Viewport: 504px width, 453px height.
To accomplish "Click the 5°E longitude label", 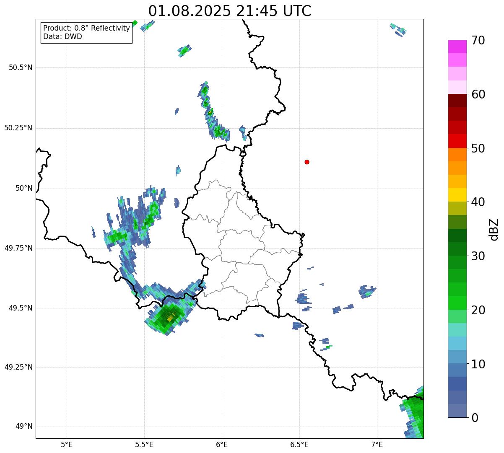I will click(x=67, y=444).
